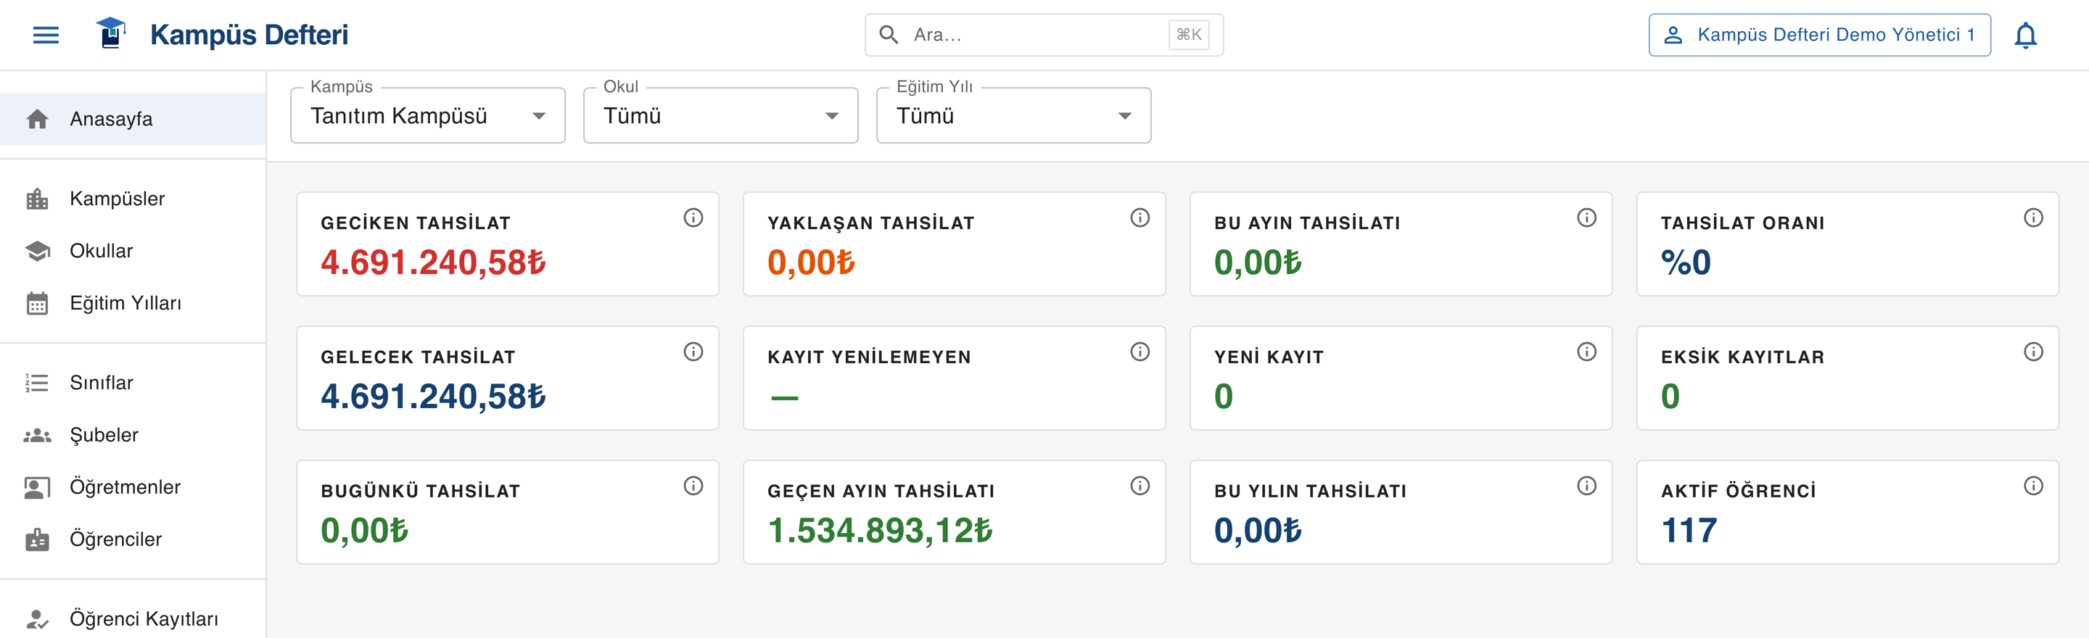Show info for Tahsilat Oranı card
The image size is (2089, 638).
pos(2034,217)
